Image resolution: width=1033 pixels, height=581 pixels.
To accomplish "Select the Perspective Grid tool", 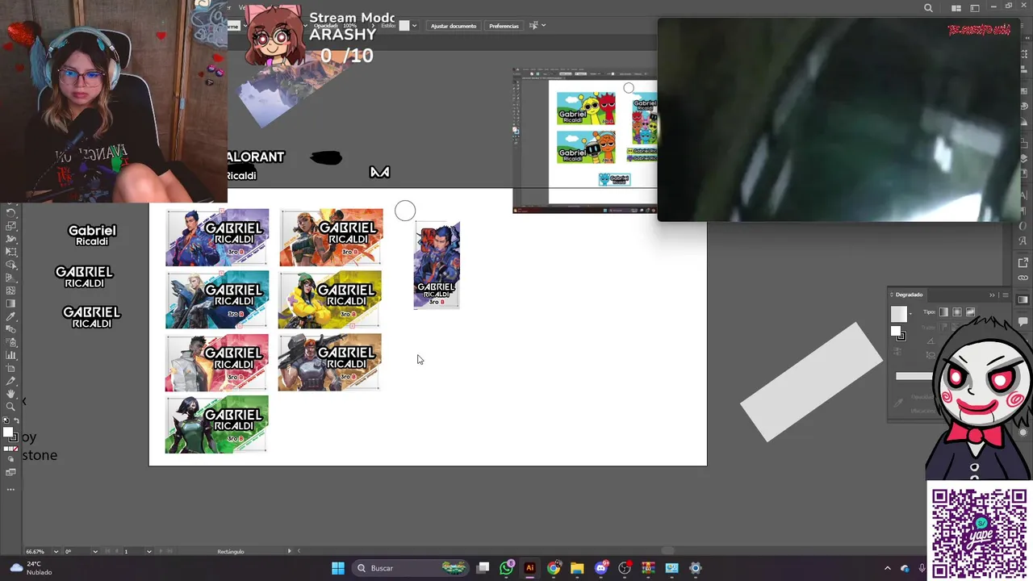I will click(x=11, y=278).
